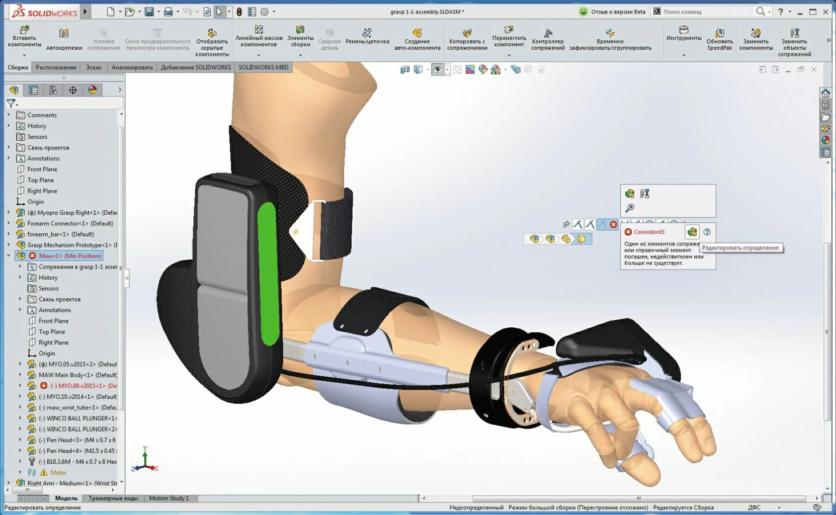Click the Belt/Chain assembly feature icon
Image resolution: width=836 pixels, height=515 pixels.
367,37
